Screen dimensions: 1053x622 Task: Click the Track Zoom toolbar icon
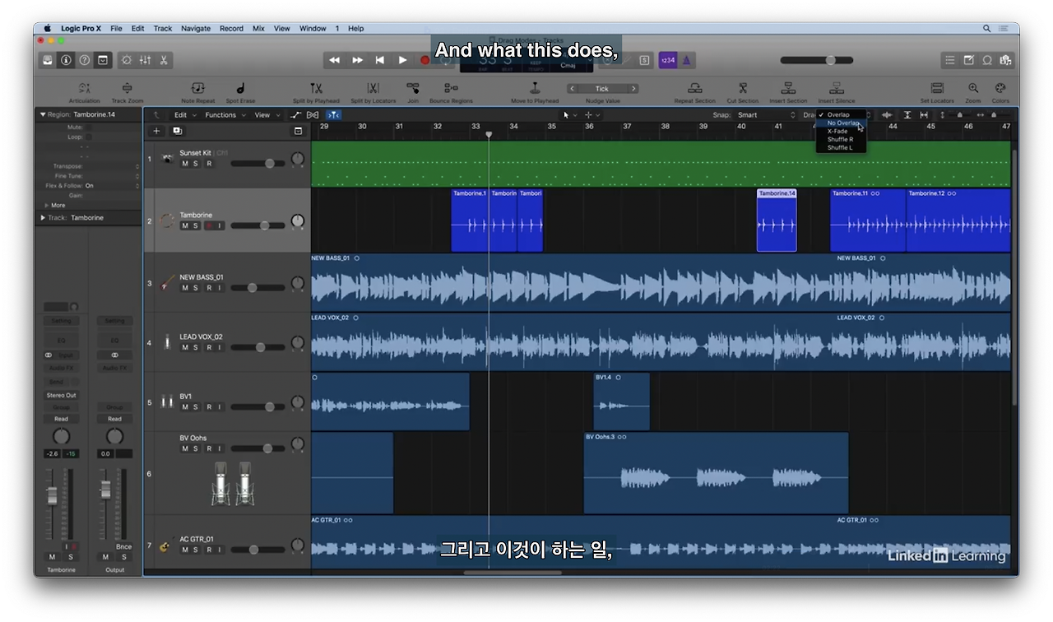[x=127, y=88]
